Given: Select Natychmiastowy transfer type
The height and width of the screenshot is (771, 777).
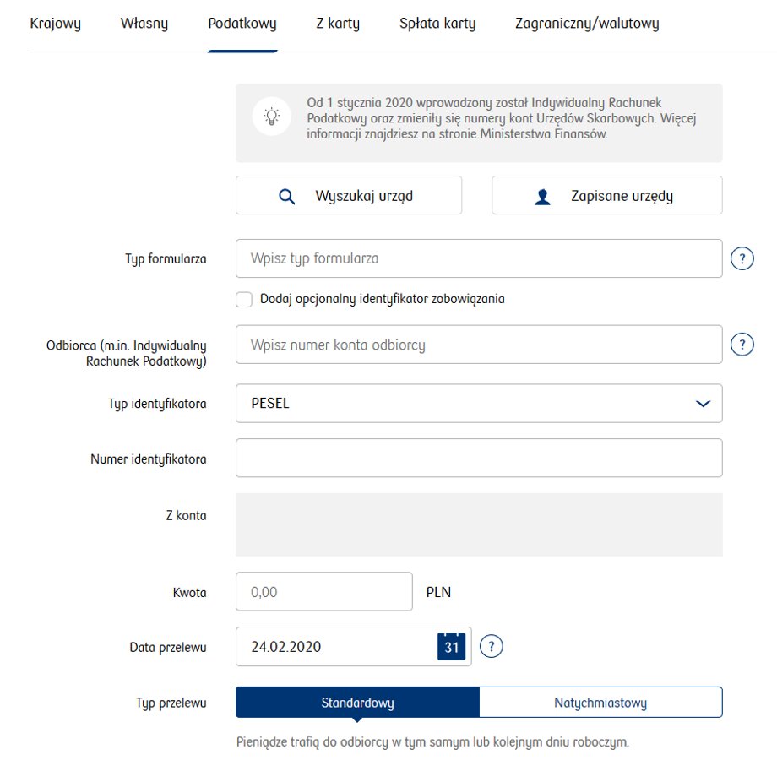Looking at the screenshot, I should pyautogui.click(x=600, y=702).
